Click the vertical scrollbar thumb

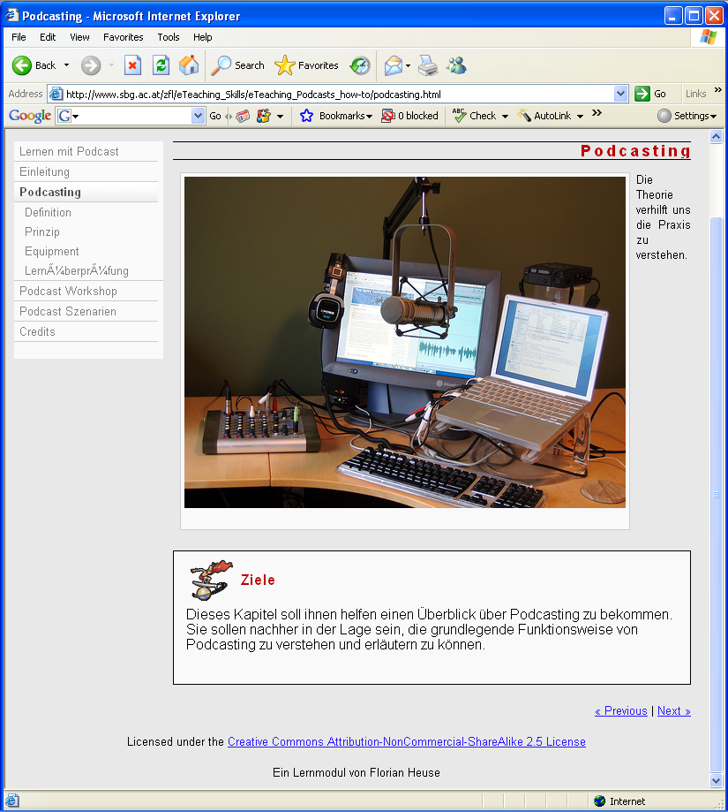pos(717,495)
